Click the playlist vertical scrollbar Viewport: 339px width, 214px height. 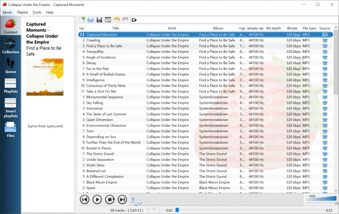point(336,63)
